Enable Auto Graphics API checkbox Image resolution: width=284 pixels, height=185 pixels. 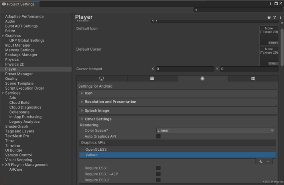[x=158, y=136]
